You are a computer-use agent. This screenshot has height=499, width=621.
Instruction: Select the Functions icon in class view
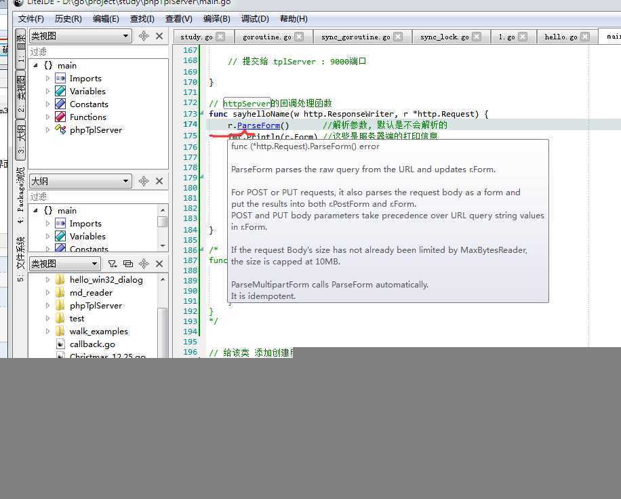[x=60, y=117]
